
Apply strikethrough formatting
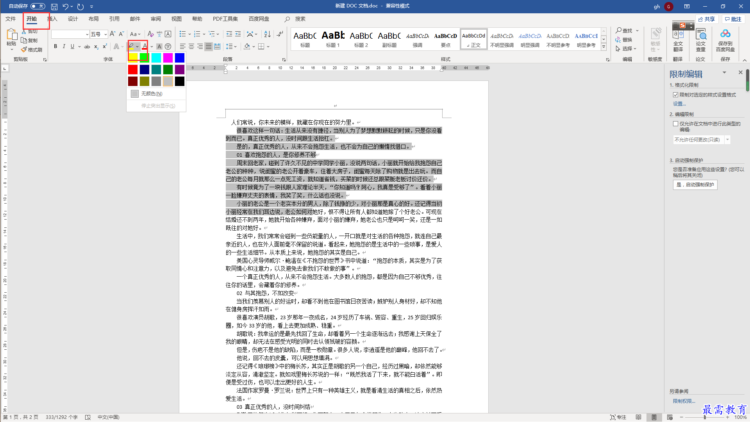point(87,46)
